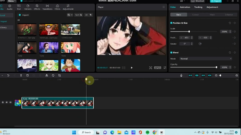Click the Mirror flip tool in timeline toolbar
This screenshot has width=241, height=135.
(x=47, y=76)
